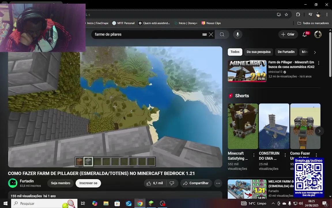The width and height of the screenshot is (332, 208).
Task: Open the Como Fazer farm short thumbnail
Action: (x=305, y=126)
